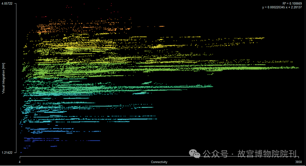Click the R² = 0.108669 value text
The width and height of the screenshot is (306, 166).
click(x=292, y=3)
